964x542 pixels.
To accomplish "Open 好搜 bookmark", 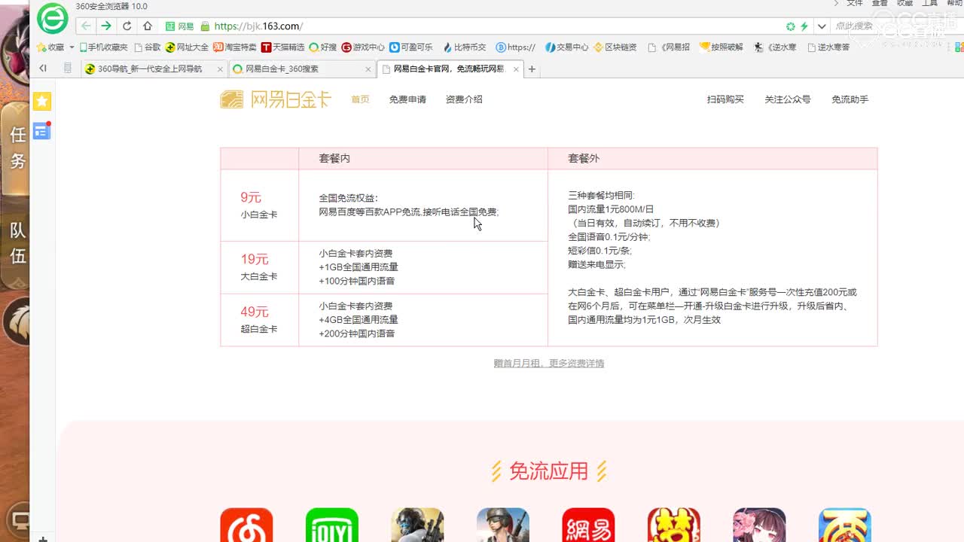I will [322, 47].
